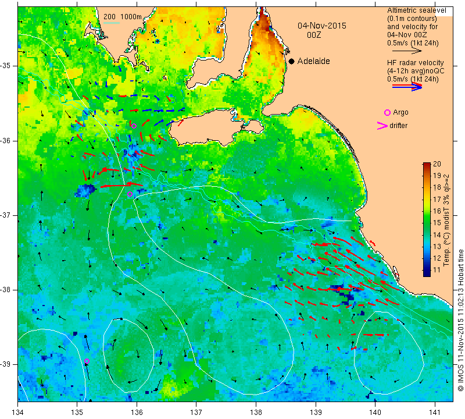
Task: Click the Argo float circle northwest of Kangaroo Island
Action: coord(134,126)
